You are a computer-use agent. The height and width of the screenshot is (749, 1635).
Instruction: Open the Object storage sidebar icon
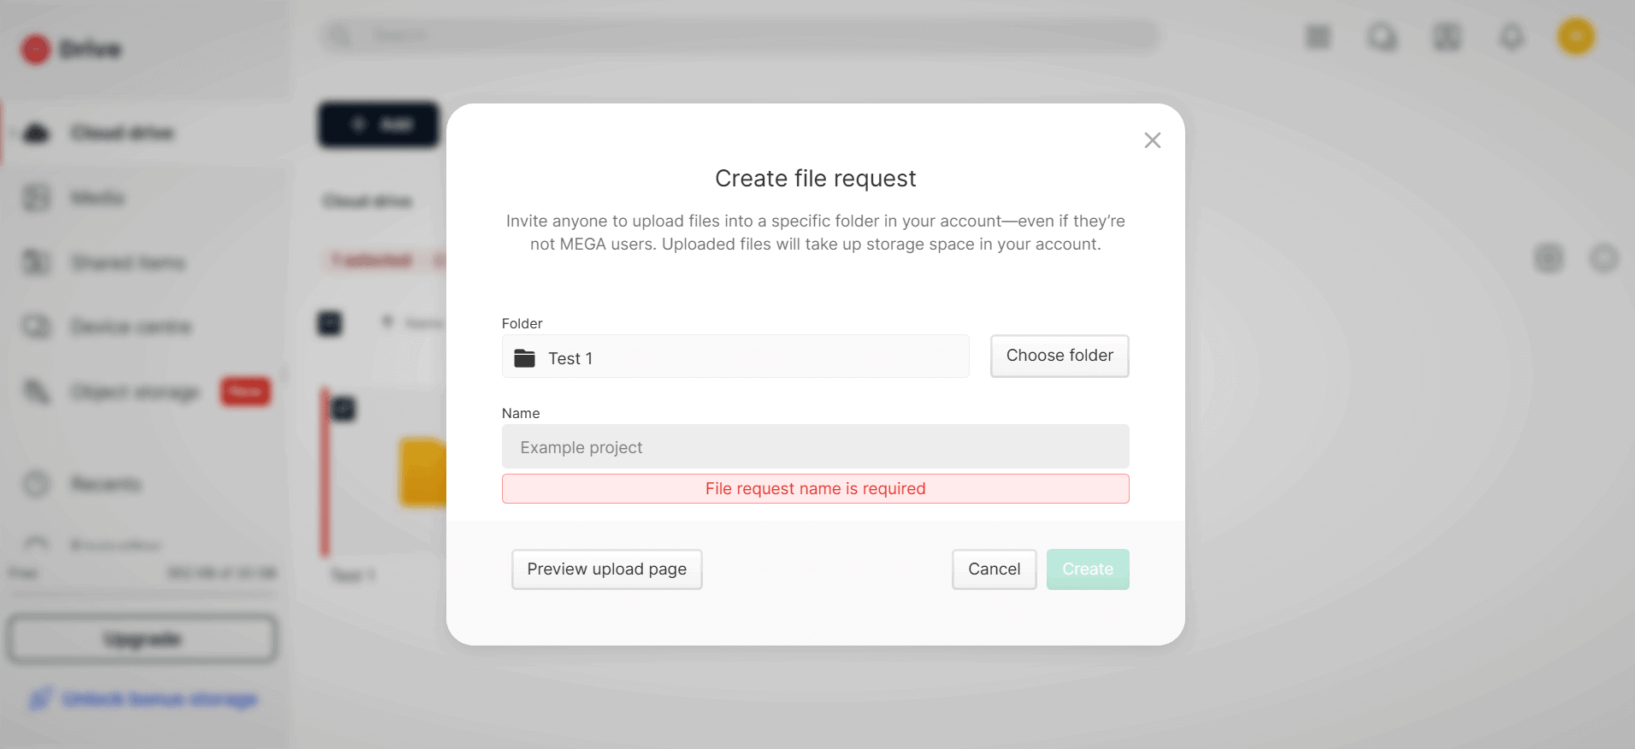coord(36,392)
